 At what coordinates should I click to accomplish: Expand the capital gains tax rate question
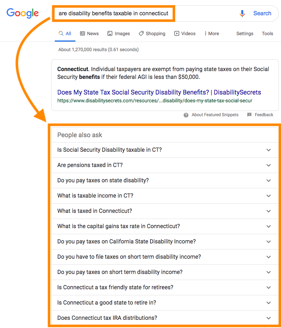[165, 226]
